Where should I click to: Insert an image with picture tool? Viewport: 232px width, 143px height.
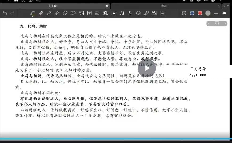pos(81,13)
